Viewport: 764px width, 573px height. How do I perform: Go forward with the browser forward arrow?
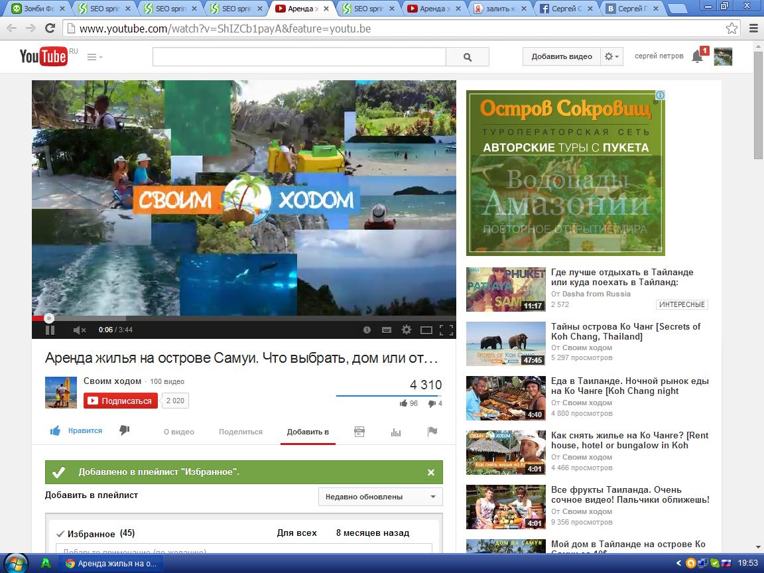tap(31, 29)
